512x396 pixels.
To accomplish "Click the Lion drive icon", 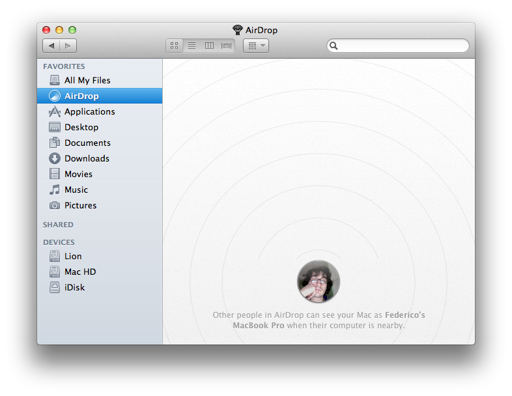I will pyautogui.click(x=55, y=256).
